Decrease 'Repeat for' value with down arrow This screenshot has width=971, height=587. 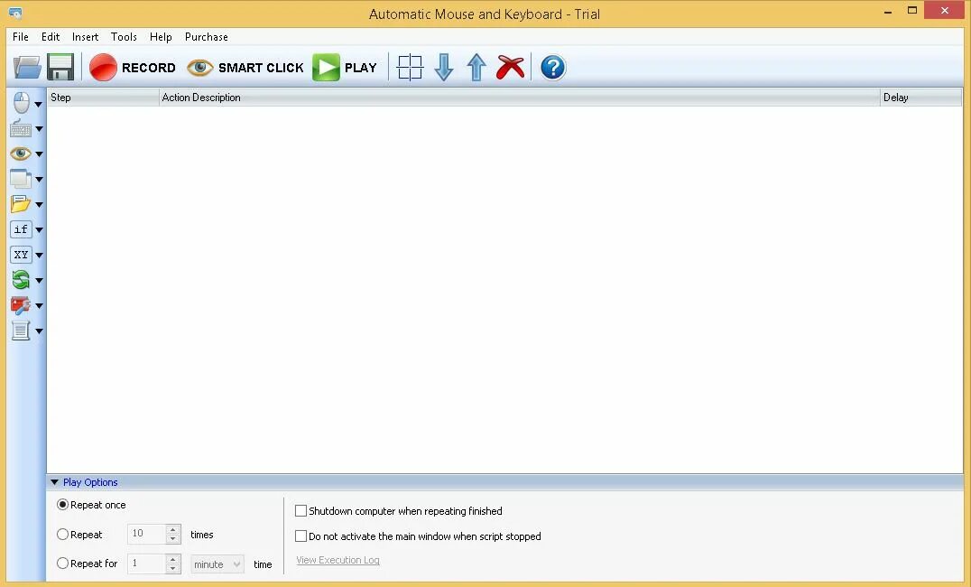click(173, 568)
